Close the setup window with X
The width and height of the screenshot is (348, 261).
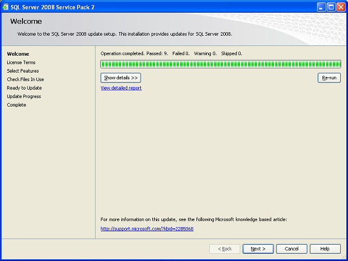(x=341, y=7)
